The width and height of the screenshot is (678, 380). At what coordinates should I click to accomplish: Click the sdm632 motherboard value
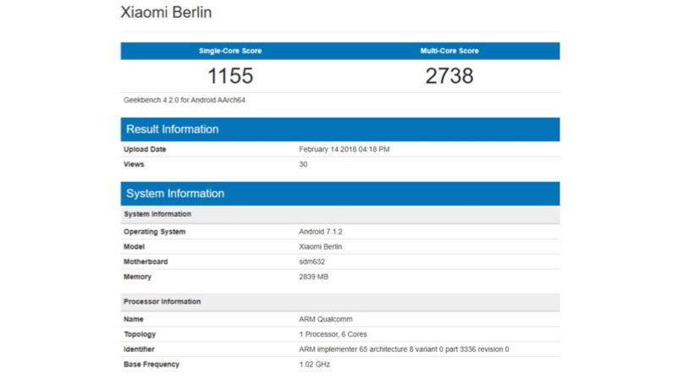coord(312,262)
